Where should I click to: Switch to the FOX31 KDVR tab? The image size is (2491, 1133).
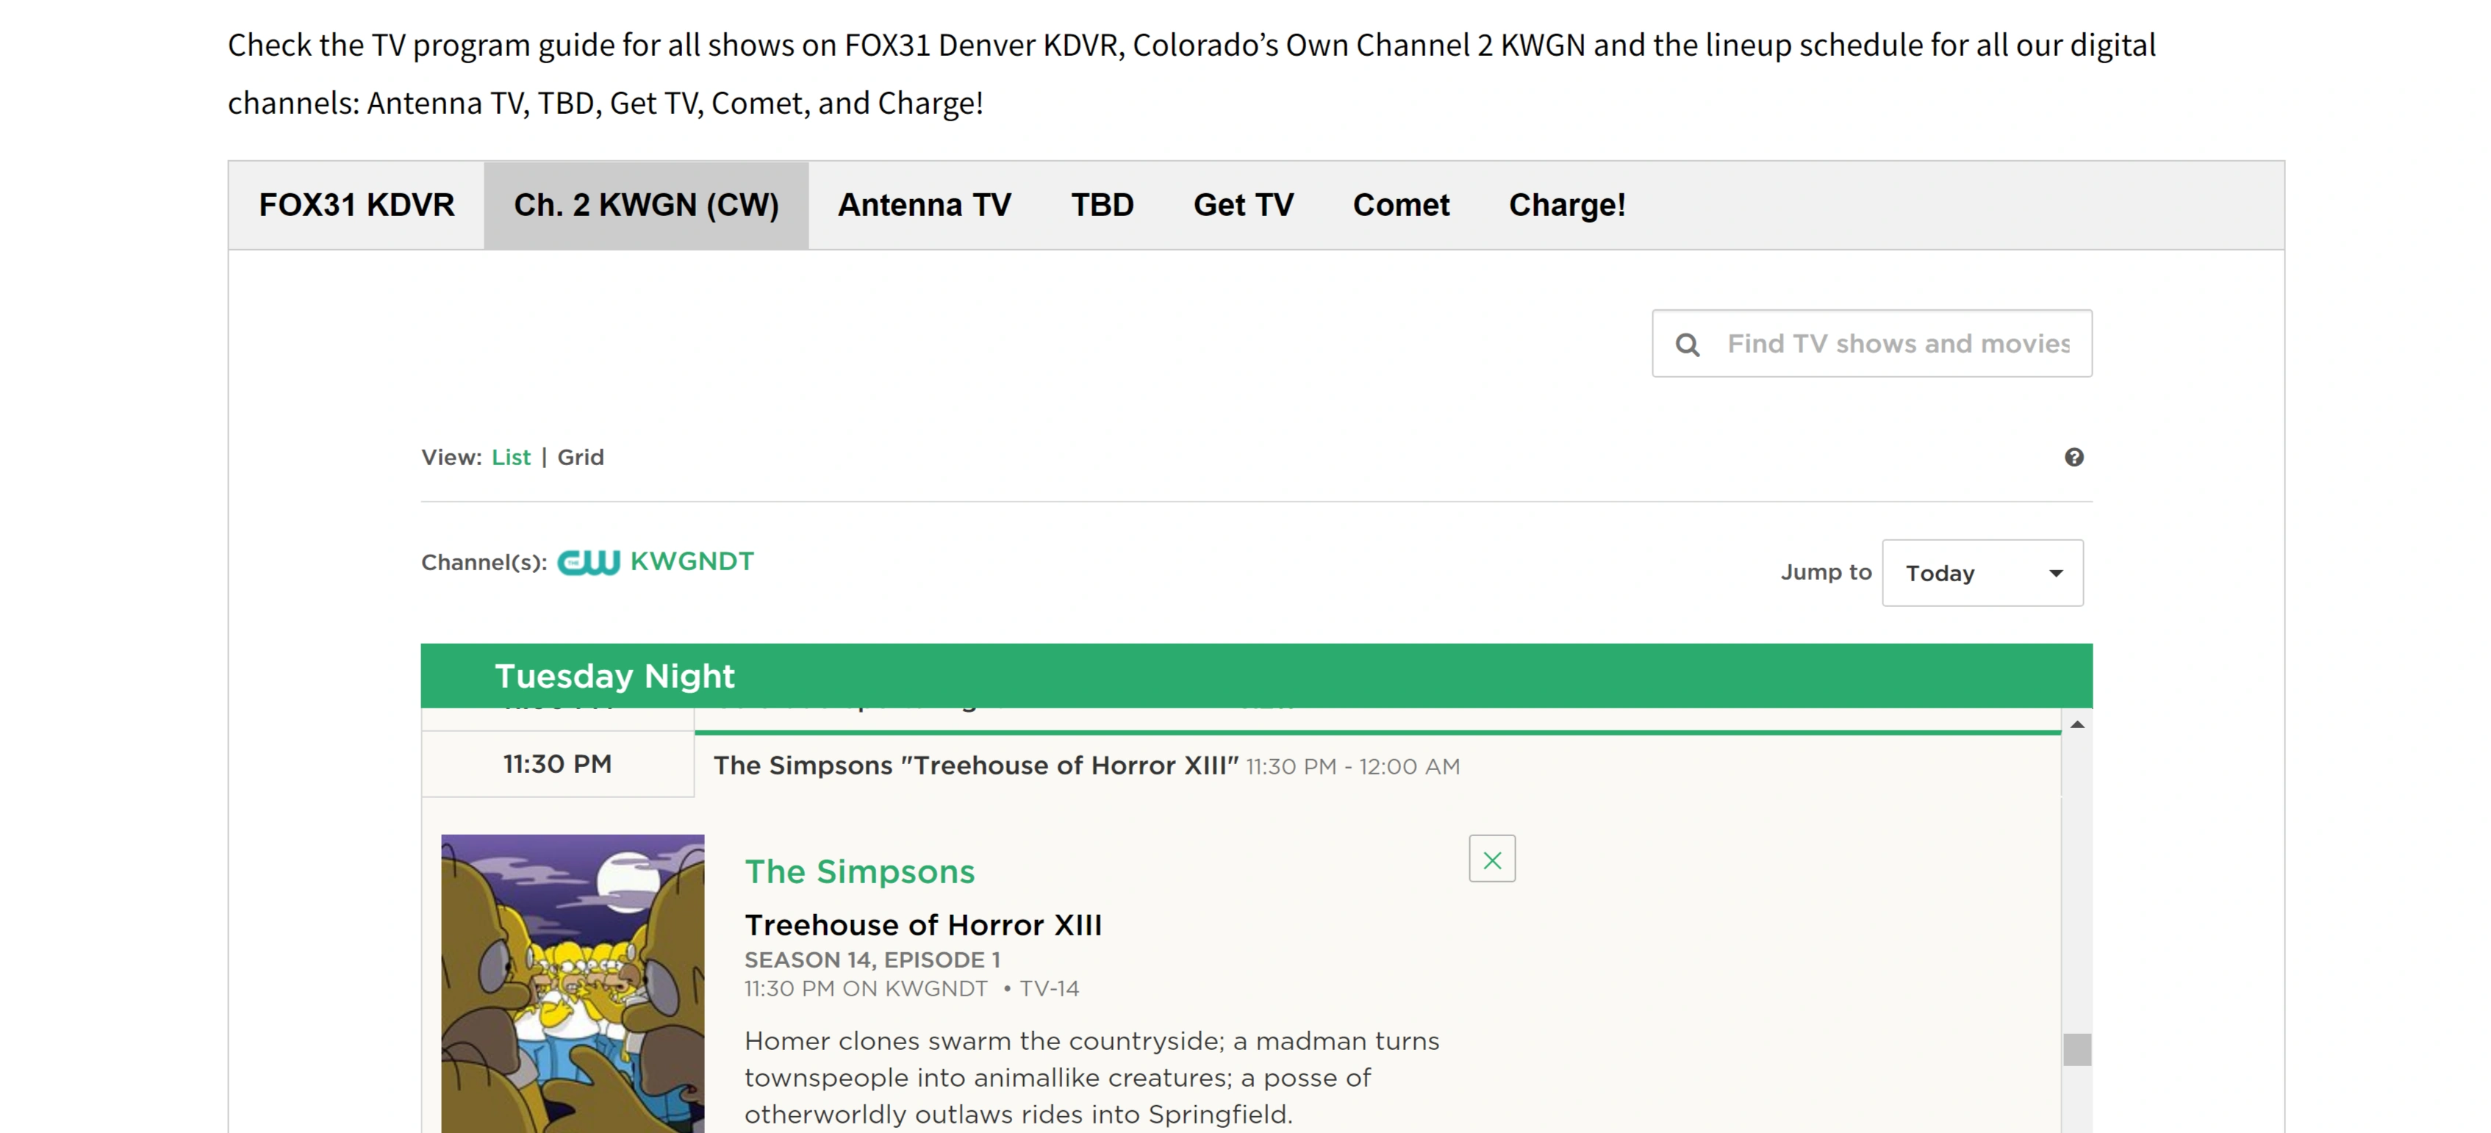356,205
